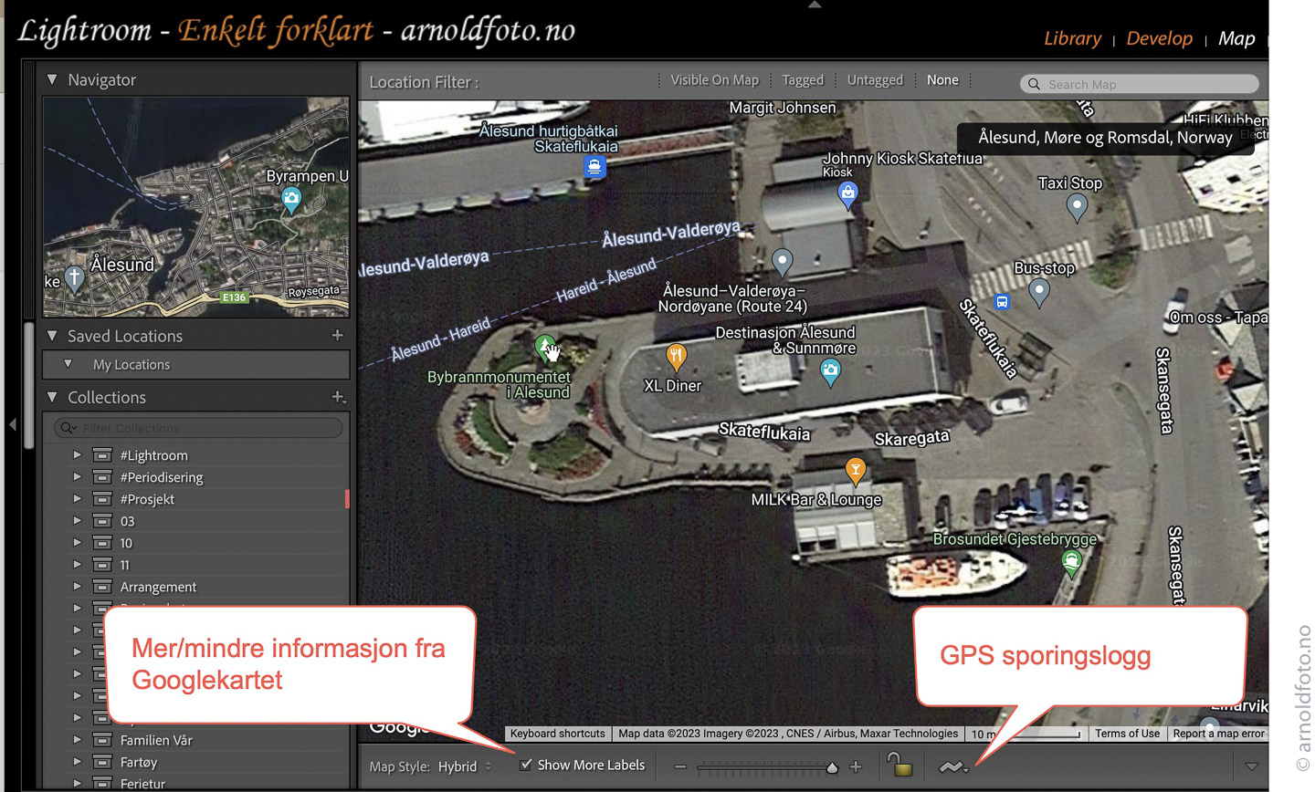Viewport: 1315px width, 792px height.
Task: Add a new collection with plus icon
Action: tap(338, 397)
